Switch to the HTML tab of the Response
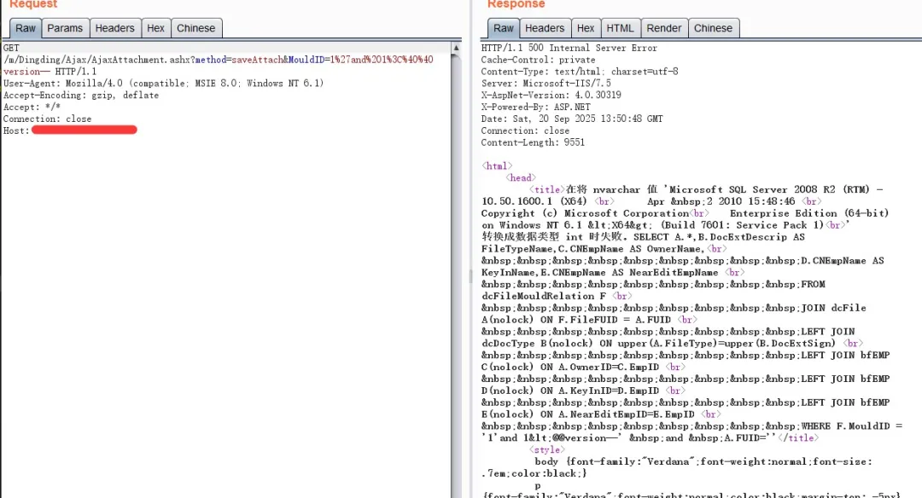The height and width of the screenshot is (498, 922). [621, 28]
